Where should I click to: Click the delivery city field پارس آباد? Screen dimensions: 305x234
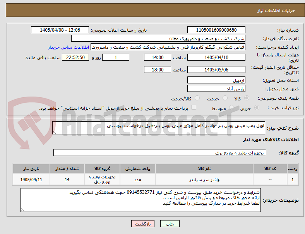(x=216, y=88)
